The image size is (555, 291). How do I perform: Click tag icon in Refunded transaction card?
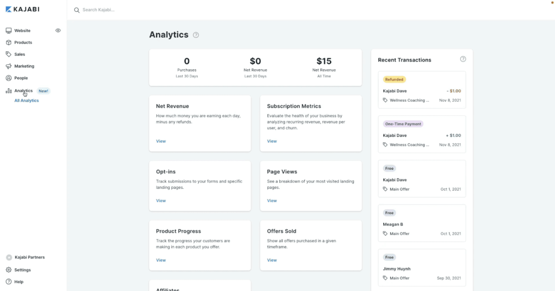(385, 100)
